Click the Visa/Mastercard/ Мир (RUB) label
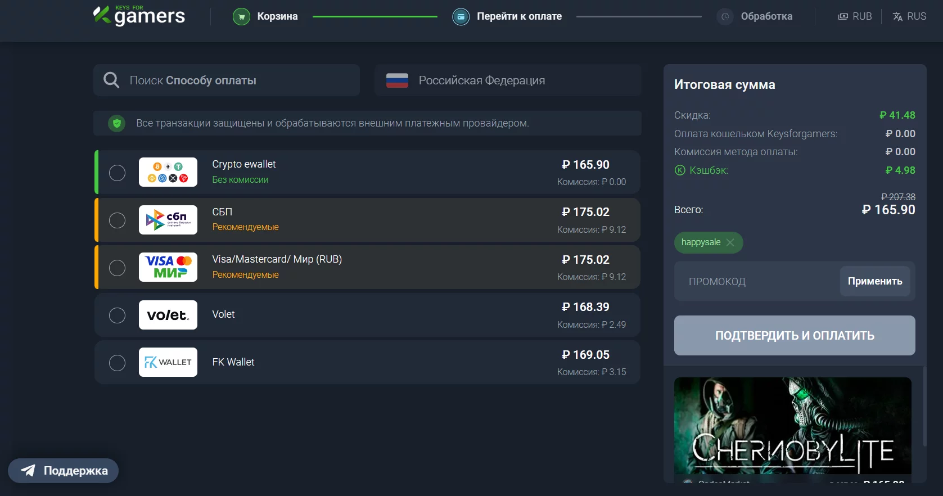Image resolution: width=943 pixels, height=496 pixels. [277, 259]
